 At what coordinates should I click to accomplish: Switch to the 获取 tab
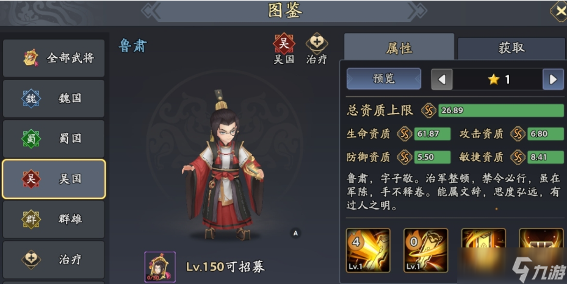(x=511, y=48)
